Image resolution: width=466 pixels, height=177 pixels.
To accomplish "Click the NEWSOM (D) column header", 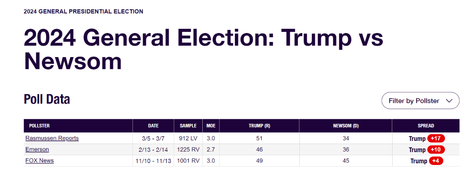I will pos(346,126).
